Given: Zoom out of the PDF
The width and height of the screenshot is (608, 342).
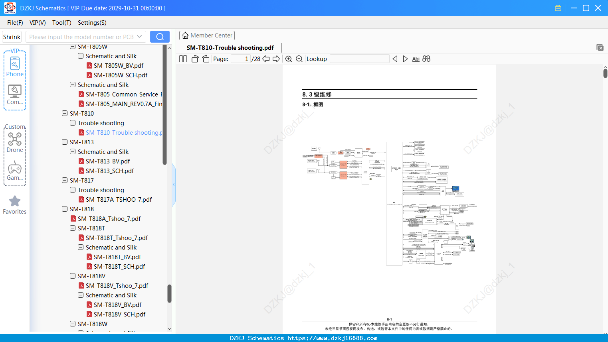Looking at the screenshot, I should tap(299, 59).
